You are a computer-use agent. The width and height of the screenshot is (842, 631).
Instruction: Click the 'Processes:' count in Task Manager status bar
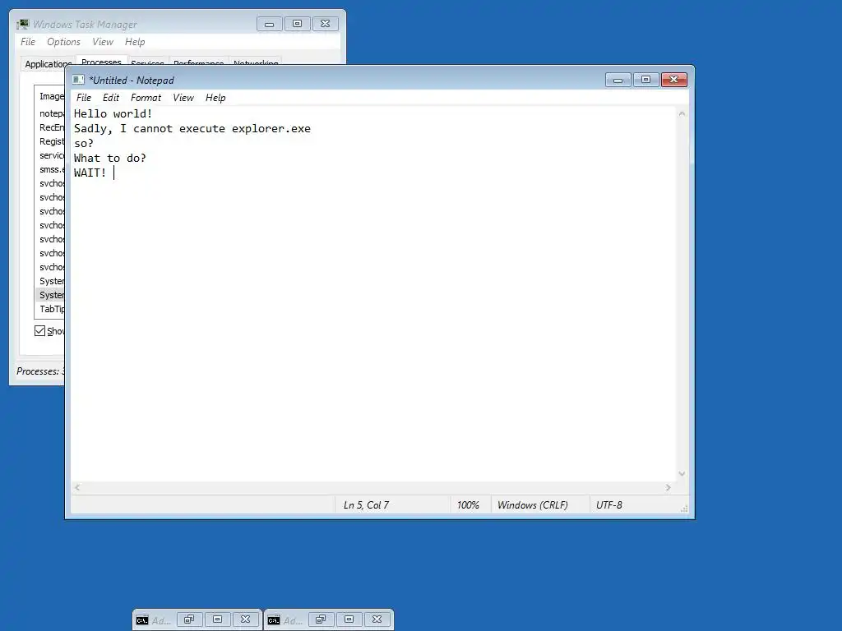[40, 371]
